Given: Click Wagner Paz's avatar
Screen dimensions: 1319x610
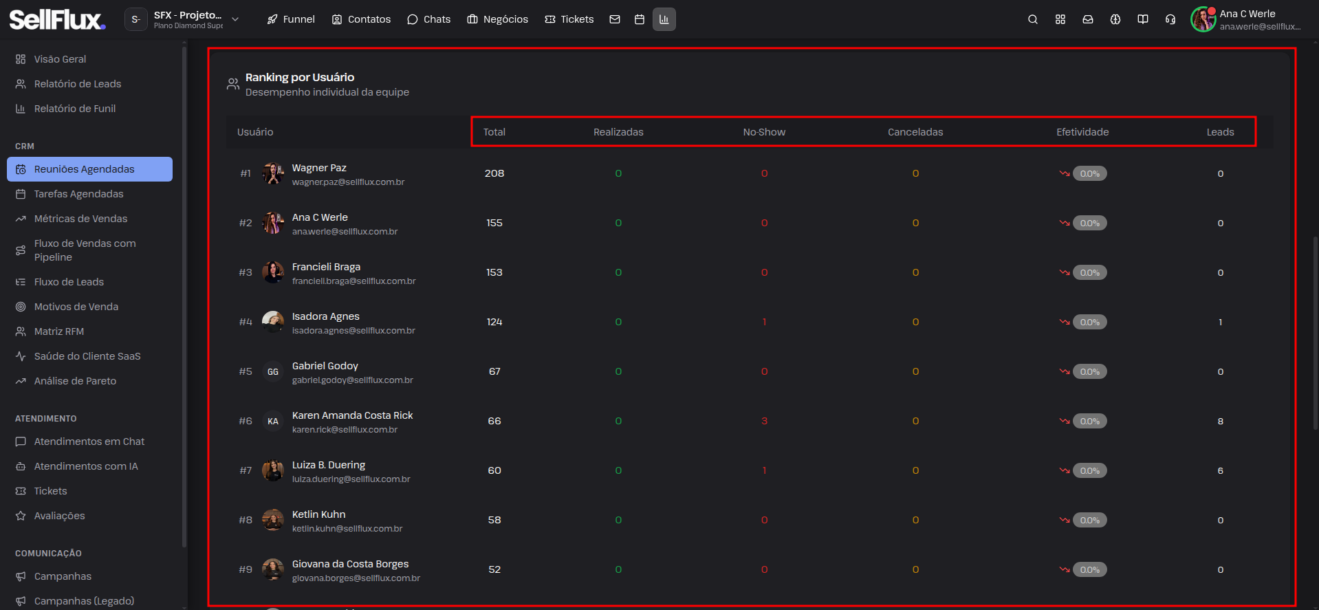Looking at the screenshot, I should (273, 173).
